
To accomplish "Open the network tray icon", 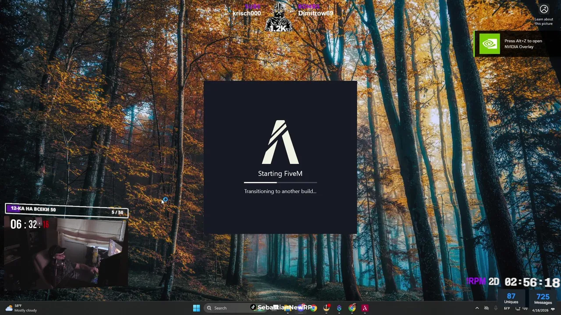I will click(518, 308).
